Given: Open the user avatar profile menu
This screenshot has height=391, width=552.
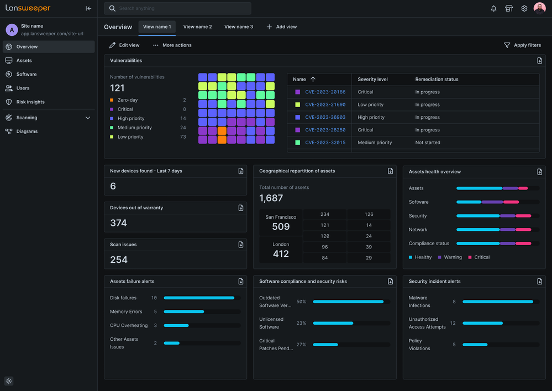Looking at the screenshot, I should pos(539,8).
